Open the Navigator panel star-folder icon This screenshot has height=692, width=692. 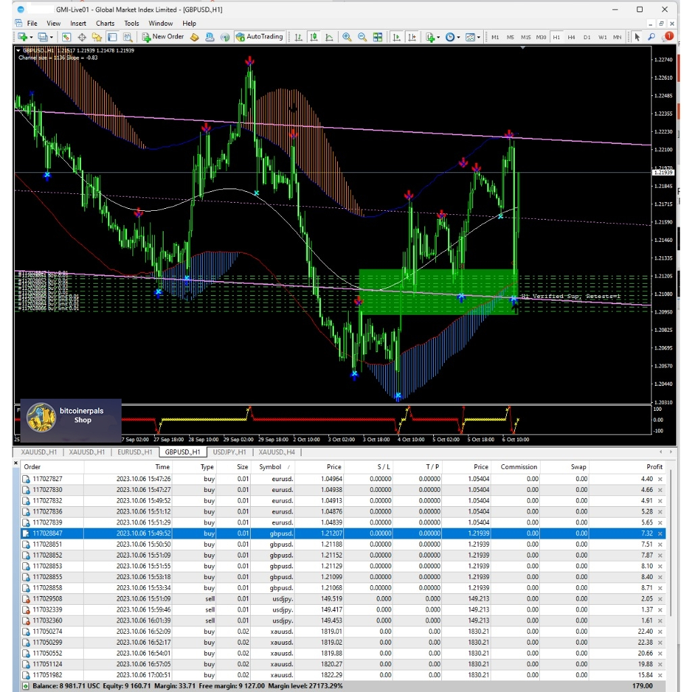click(x=97, y=37)
